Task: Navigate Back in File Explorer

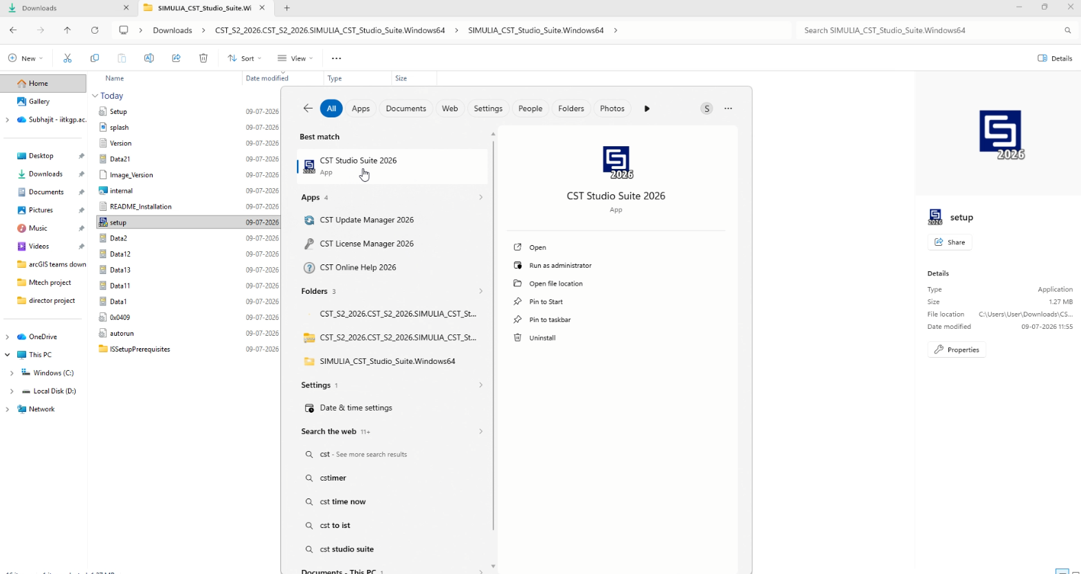Action: click(13, 30)
